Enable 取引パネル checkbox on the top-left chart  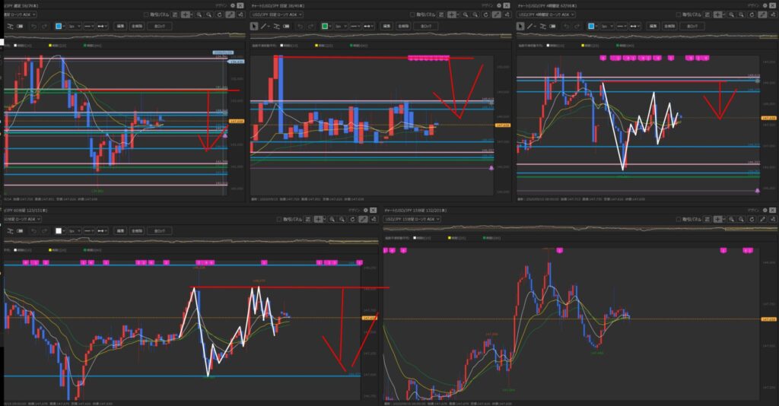(x=146, y=14)
